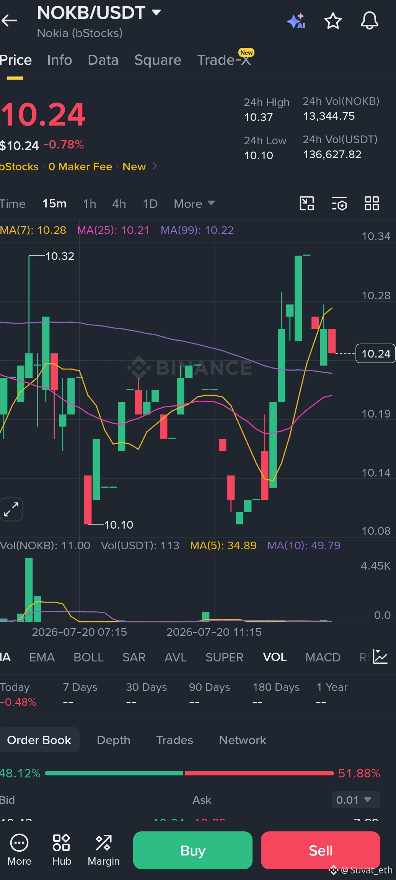This screenshot has width=396, height=880.
Task: Change order book precision 0.01 dropdown
Action: [x=356, y=800]
